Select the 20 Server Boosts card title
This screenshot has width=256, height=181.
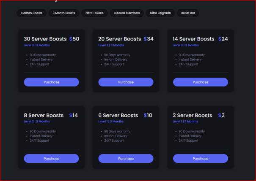point(120,39)
